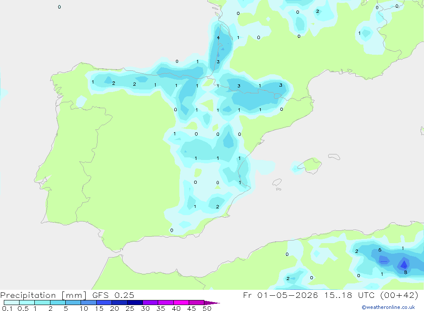This screenshot has width=424, height=311.
Task: Pick the legend swatch between 45 and 50
Action: tap(196, 303)
